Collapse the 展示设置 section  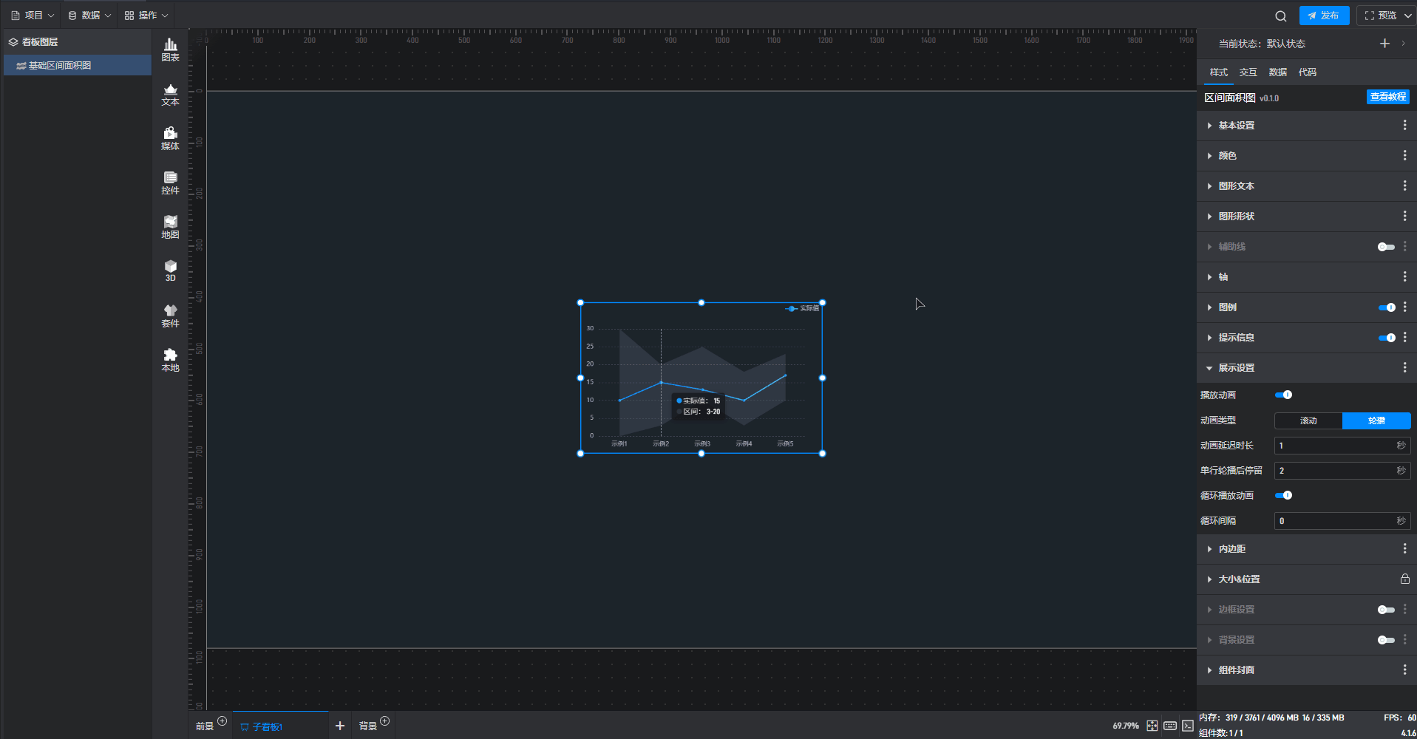click(x=1236, y=368)
